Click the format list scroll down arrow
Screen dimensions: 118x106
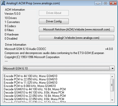click(112, 100)
